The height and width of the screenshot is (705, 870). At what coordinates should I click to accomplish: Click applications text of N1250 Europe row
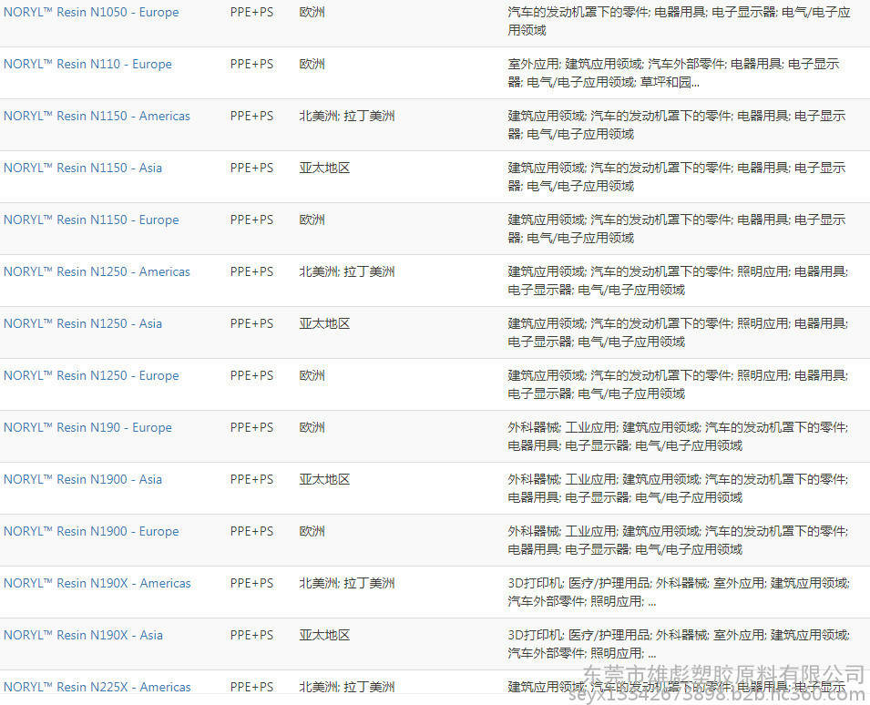678,385
